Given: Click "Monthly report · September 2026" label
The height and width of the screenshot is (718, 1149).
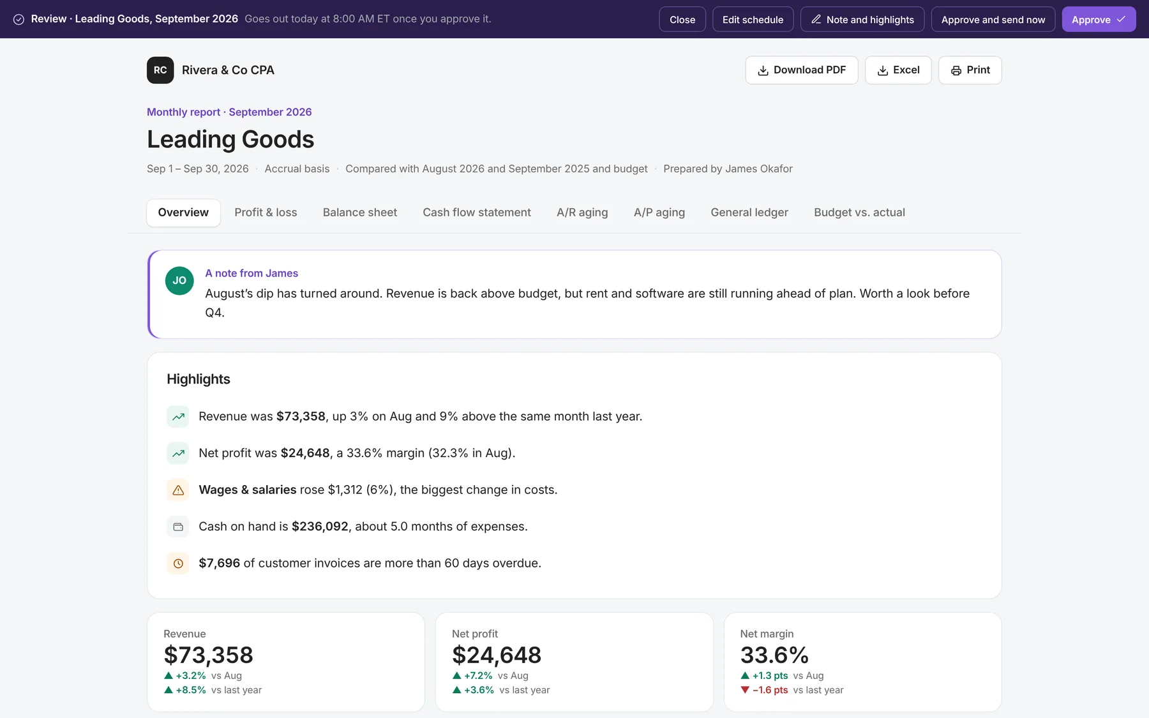Looking at the screenshot, I should point(229,112).
